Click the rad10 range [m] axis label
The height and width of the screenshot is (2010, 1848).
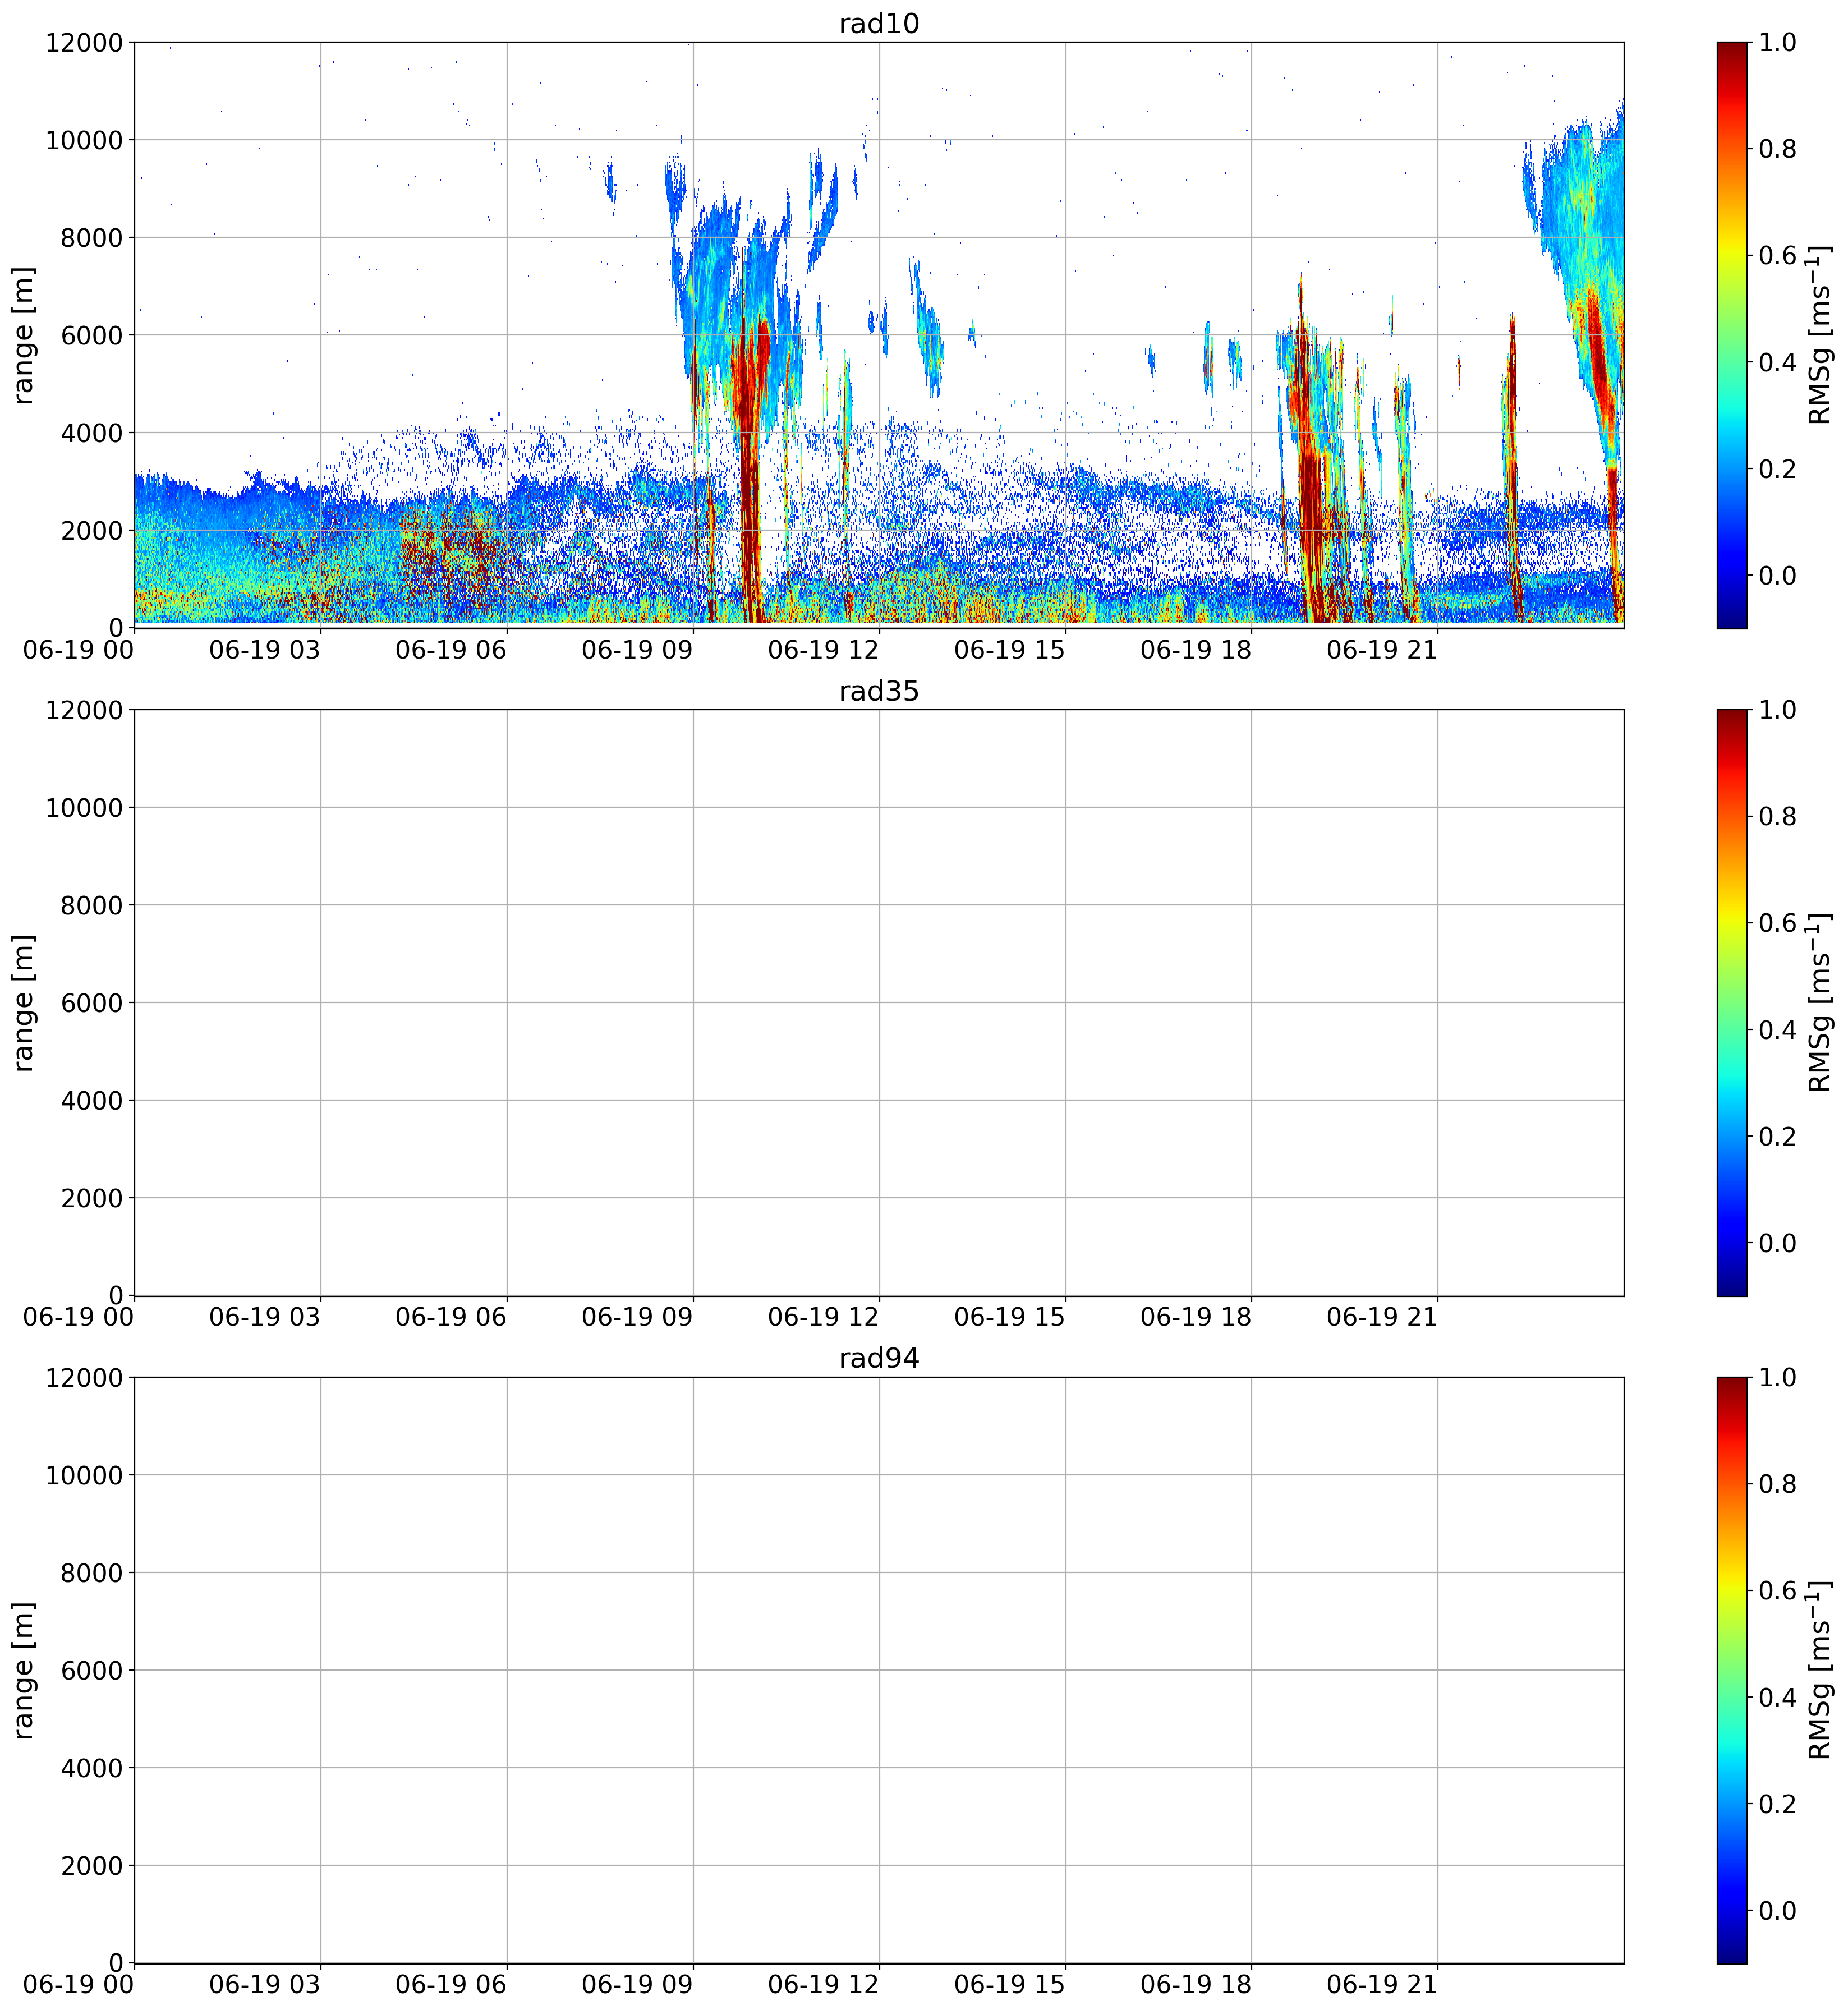click(x=24, y=335)
